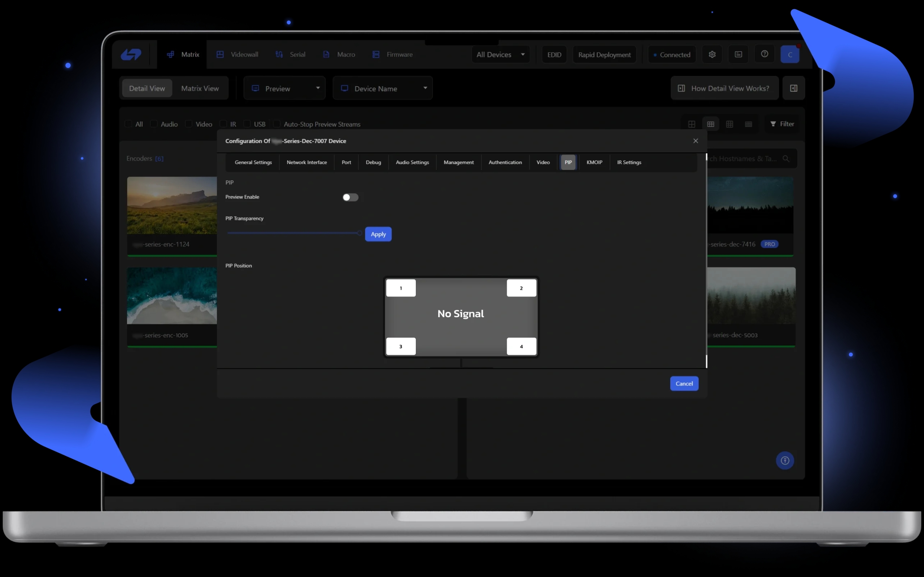Open the Network Interface tab
This screenshot has width=924, height=577.
306,163
